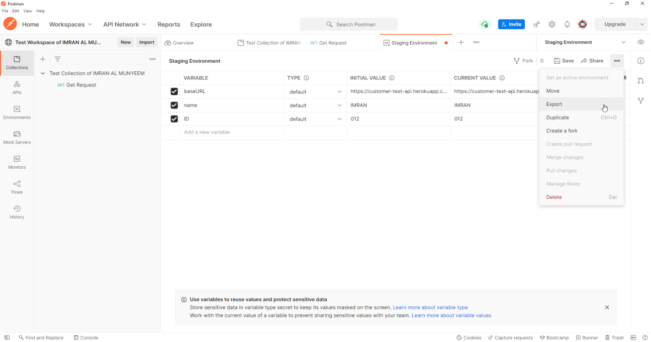This screenshot has width=651, height=342.
Task: Open the Flows sidebar panel
Action: (x=17, y=187)
